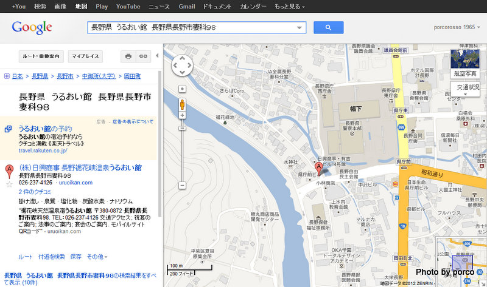Open the search box suggestion dropdown arrow
Screen dimensions: 487x287
pos(300,27)
